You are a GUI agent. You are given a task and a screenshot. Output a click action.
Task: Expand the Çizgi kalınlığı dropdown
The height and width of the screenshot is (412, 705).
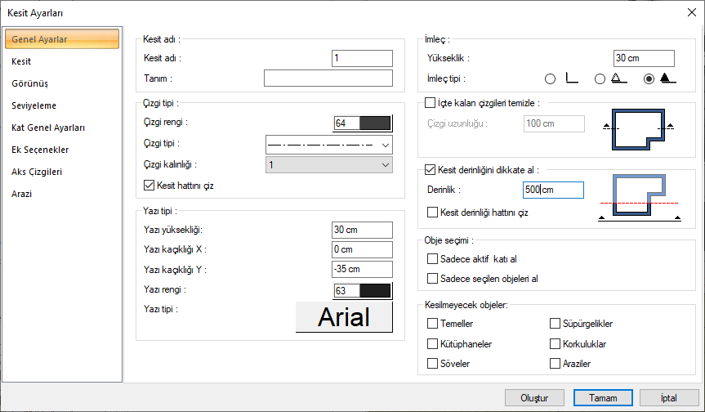point(329,166)
